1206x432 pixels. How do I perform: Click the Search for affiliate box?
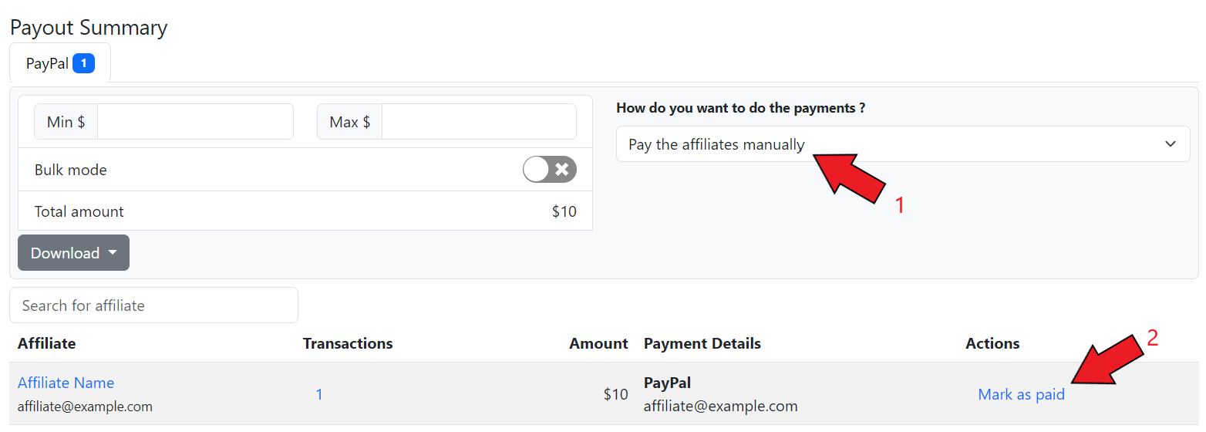[x=153, y=305]
